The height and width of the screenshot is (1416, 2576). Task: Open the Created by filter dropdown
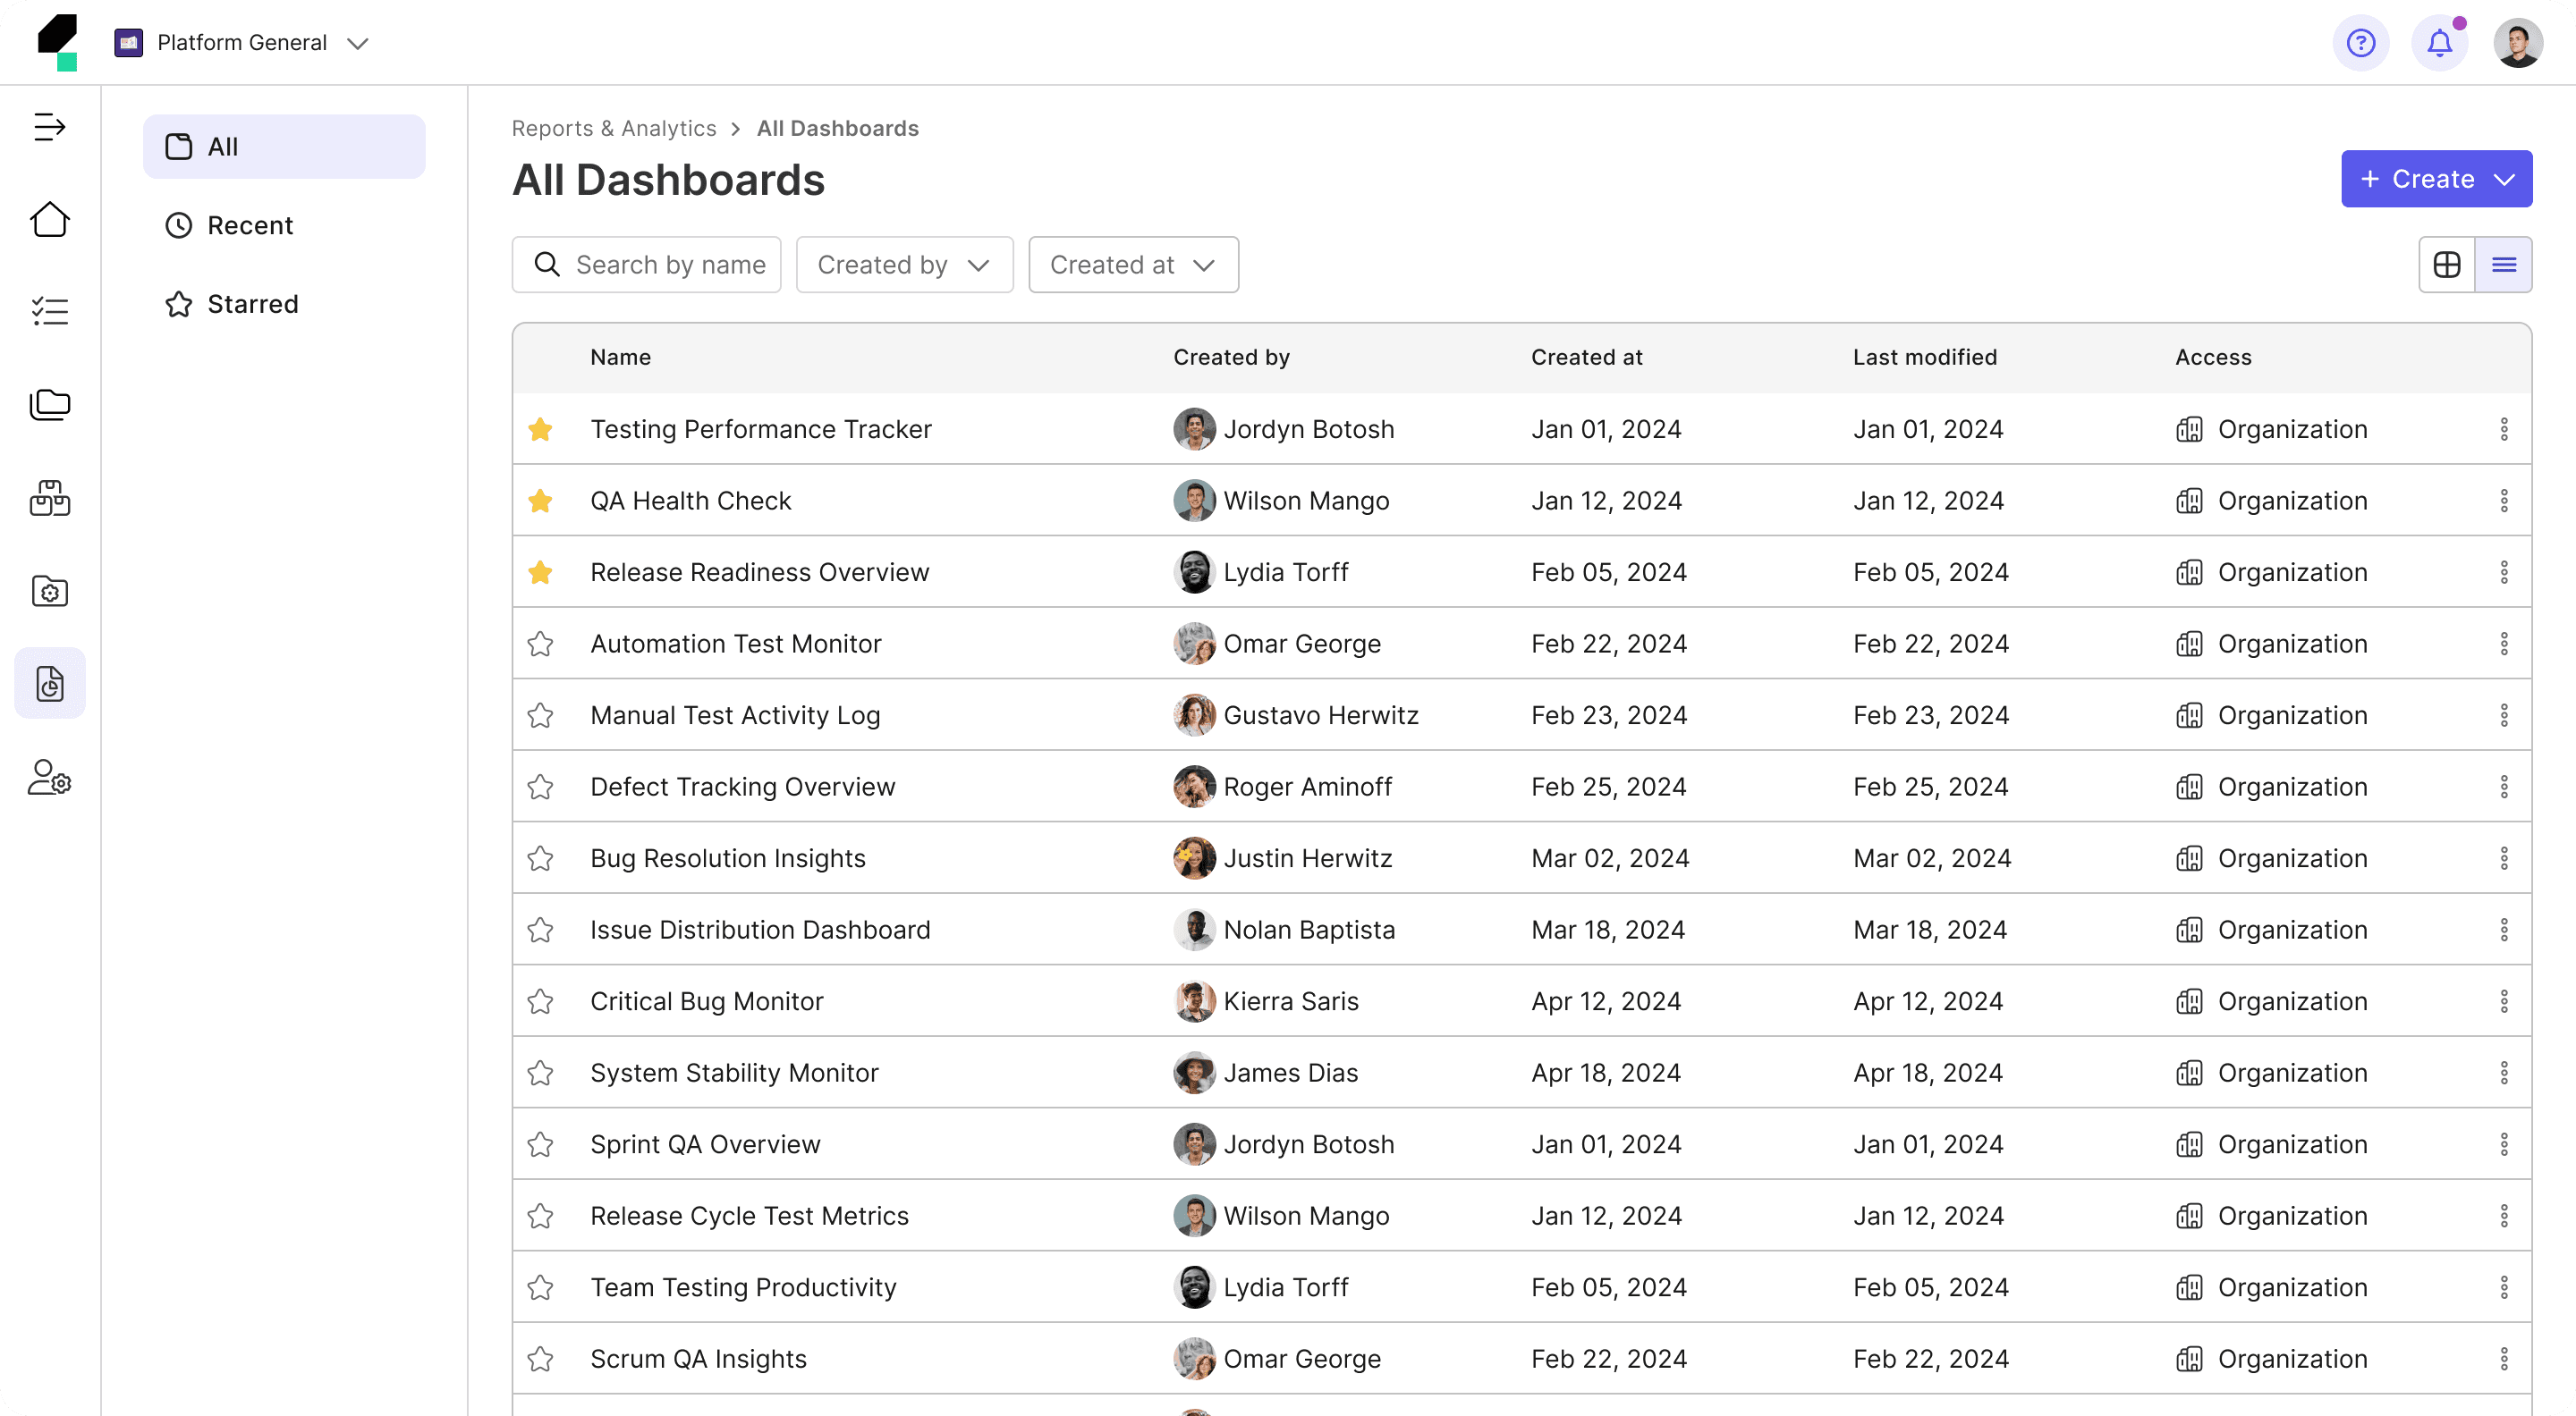[904, 265]
